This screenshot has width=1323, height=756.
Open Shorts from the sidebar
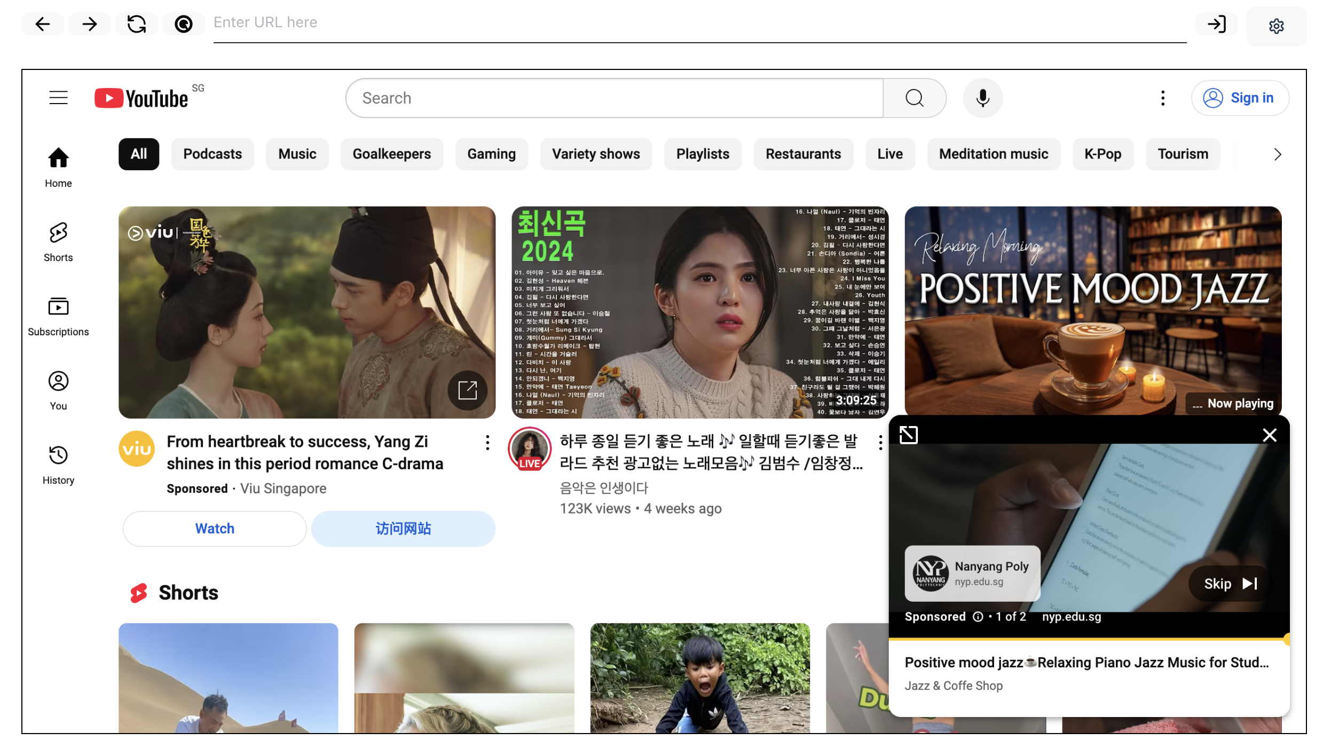(x=58, y=242)
